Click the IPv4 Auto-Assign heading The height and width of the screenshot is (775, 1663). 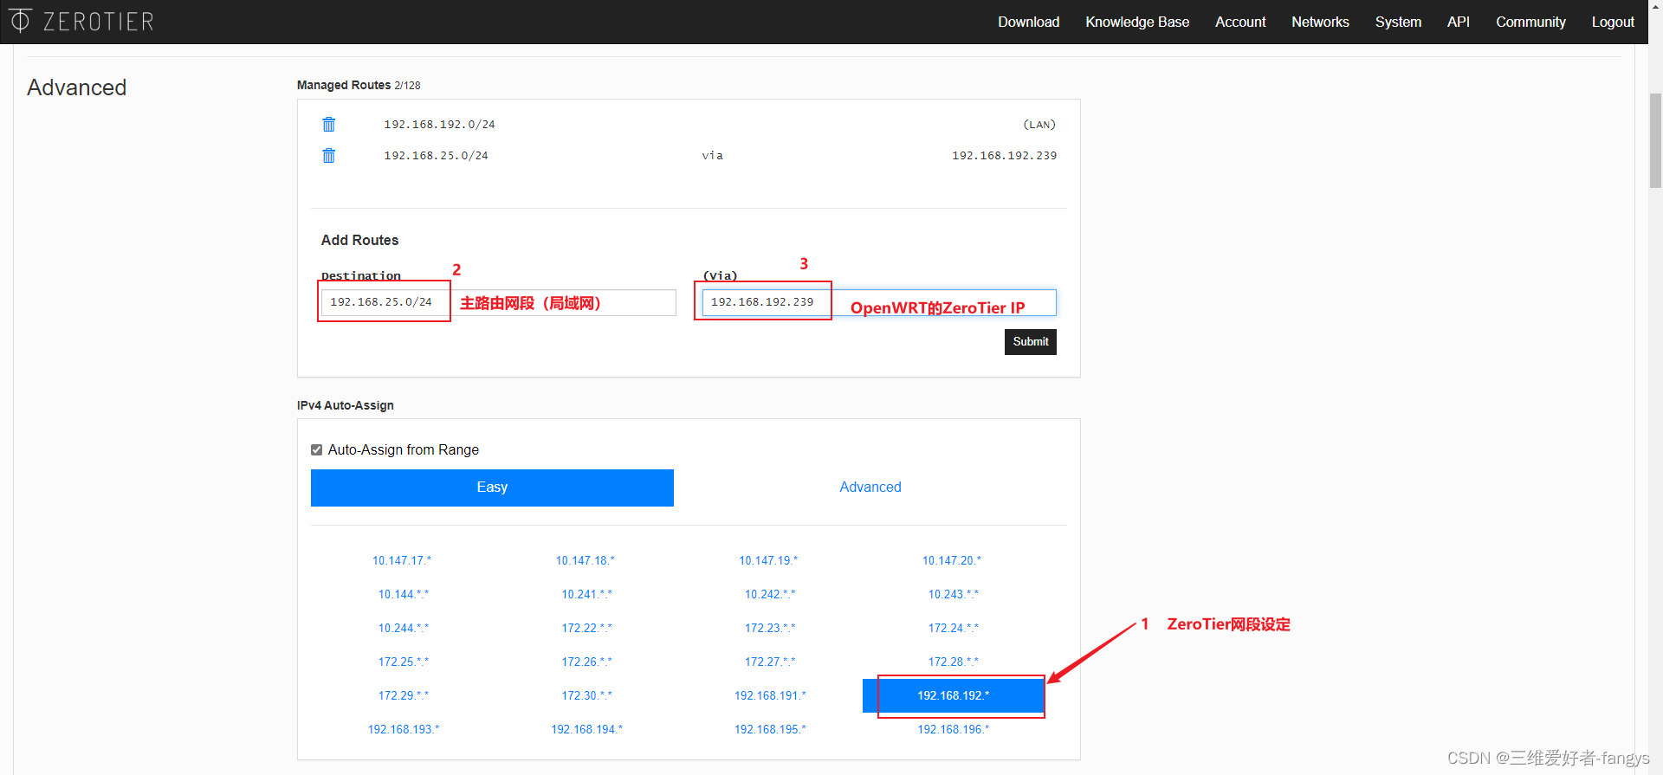(x=346, y=405)
